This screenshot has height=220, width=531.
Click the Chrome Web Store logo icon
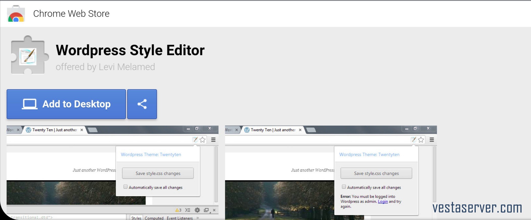coord(16,14)
